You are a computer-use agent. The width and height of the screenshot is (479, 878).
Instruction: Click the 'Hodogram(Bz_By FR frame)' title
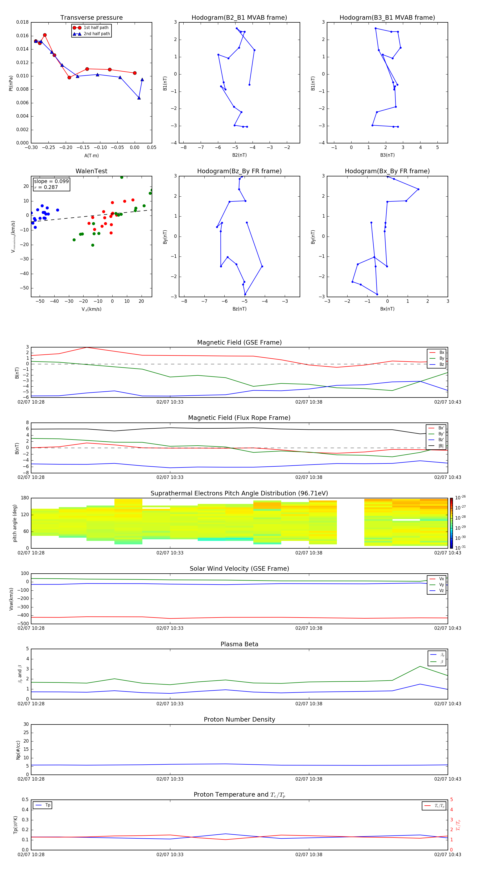(x=239, y=171)
